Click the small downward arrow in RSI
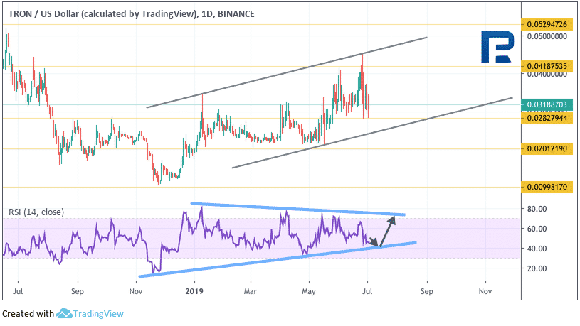Image resolution: width=580 pixels, height=326 pixels. (372, 241)
